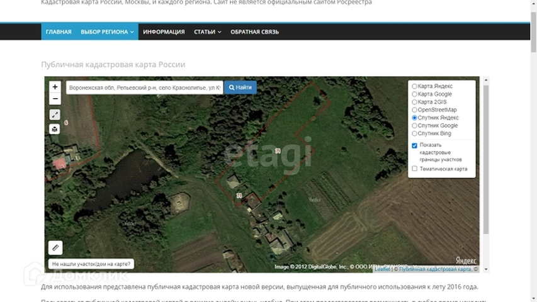Select OpenStreetMap base layer
The width and height of the screenshot is (537, 302).
pyautogui.click(x=414, y=110)
